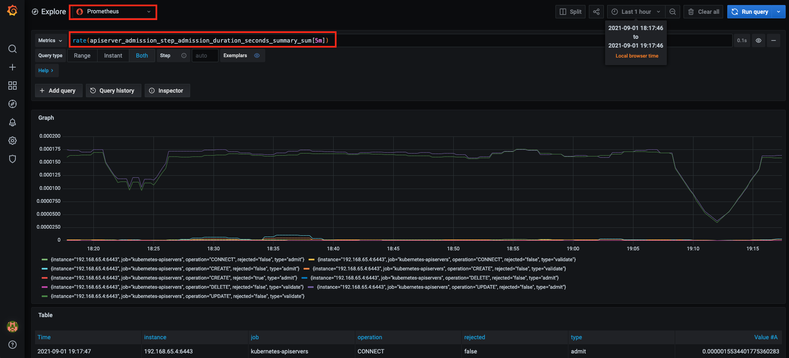This screenshot has width=789, height=358.
Task: Remove the query with the minus icon
Action: pyautogui.click(x=774, y=40)
